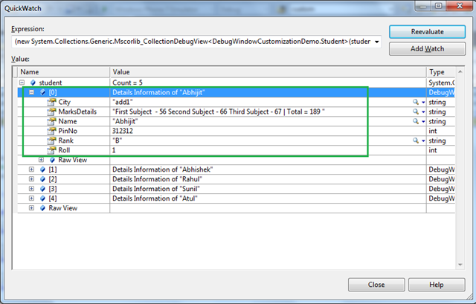Screen dimensions: 476x304
Task: Open the text visualizer magnifier for MarksDetails
Action: [x=415, y=111]
